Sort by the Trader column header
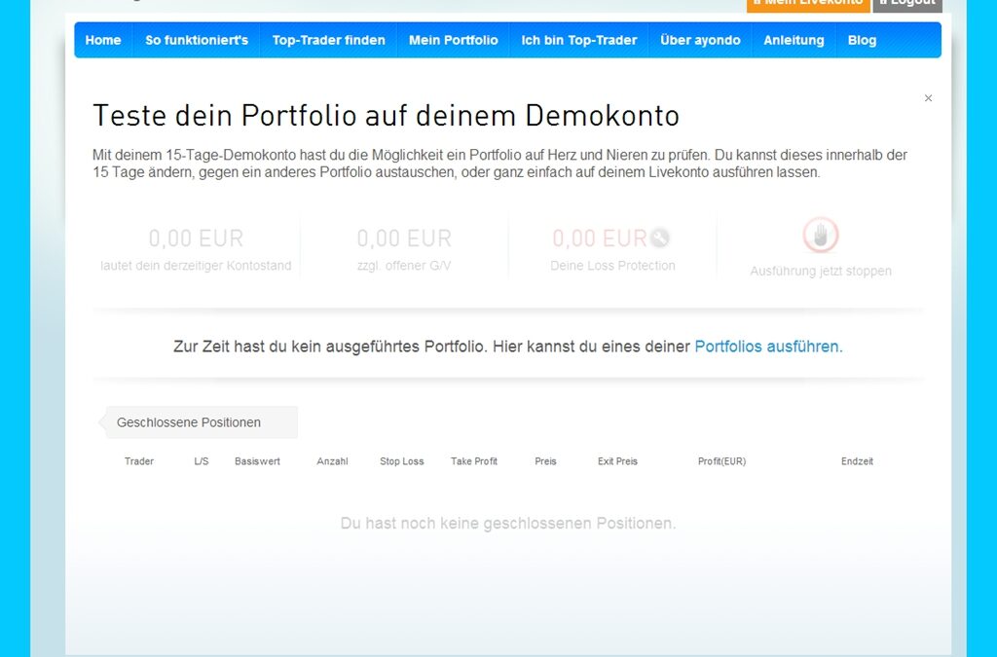 [139, 461]
